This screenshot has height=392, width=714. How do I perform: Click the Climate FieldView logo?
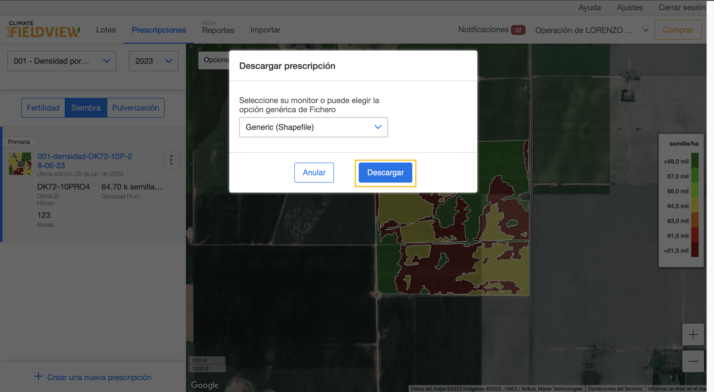tap(43, 30)
